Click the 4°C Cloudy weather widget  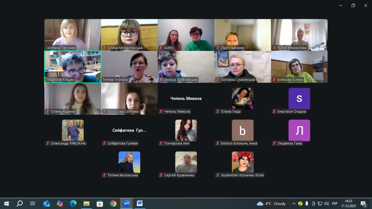click(271, 204)
